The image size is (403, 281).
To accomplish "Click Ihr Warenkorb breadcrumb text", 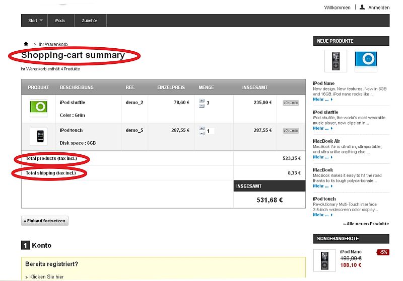I will (x=53, y=44).
